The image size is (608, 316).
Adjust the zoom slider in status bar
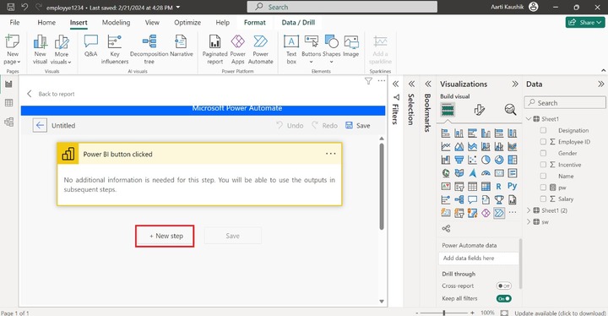point(444,313)
